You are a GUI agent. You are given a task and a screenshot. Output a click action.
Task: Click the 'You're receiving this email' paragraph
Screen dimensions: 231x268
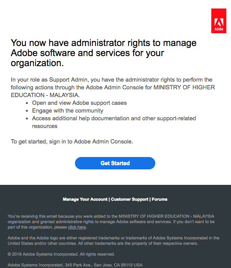pos(111,222)
